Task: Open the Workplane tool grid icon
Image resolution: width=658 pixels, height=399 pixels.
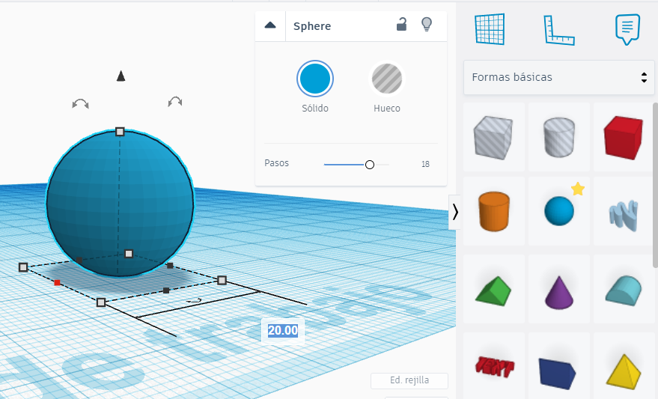Action: [x=490, y=29]
